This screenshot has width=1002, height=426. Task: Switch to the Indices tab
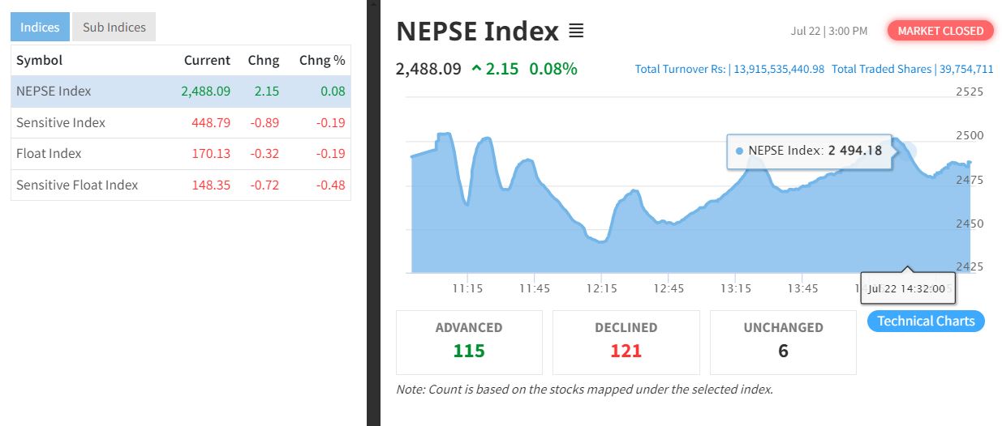40,27
